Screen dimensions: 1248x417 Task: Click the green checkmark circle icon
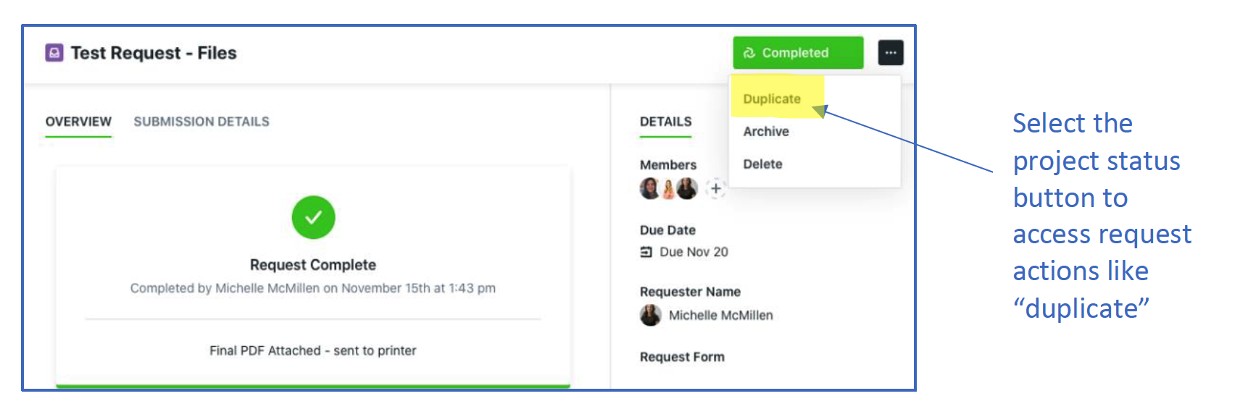tap(313, 217)
